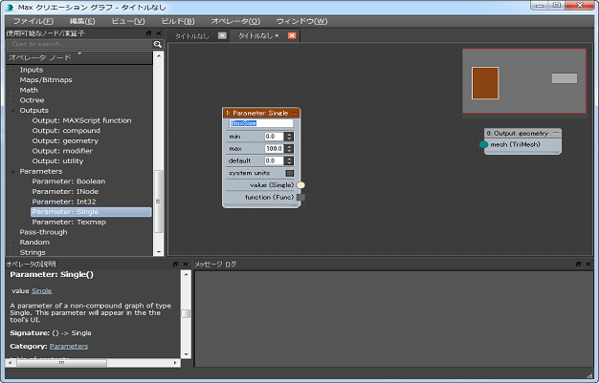599x383 pixels.
Task: Collapse the Parameters tree category
Action: (x=13, y=171)
